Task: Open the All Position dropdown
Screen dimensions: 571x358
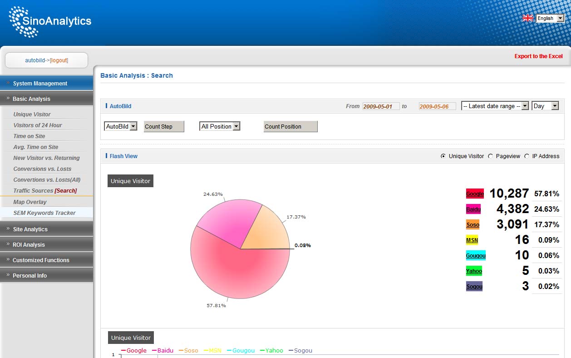Action: pyautogui.click(x=220, y=126)
